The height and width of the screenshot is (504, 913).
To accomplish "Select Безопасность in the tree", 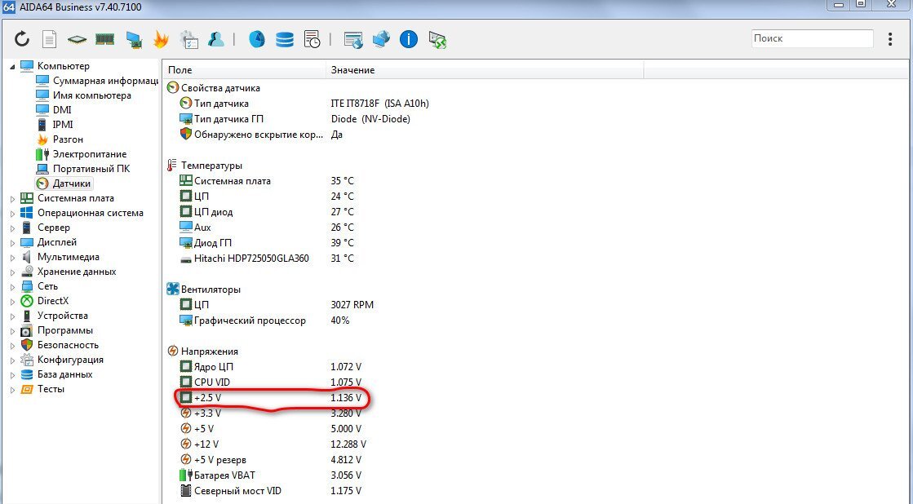I will point(60,344).
